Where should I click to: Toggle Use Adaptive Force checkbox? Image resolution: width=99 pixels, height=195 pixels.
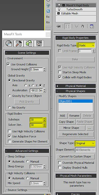pos(9,136)
